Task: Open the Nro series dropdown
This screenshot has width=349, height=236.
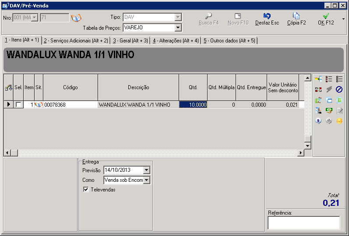Action: coord(35,17)
